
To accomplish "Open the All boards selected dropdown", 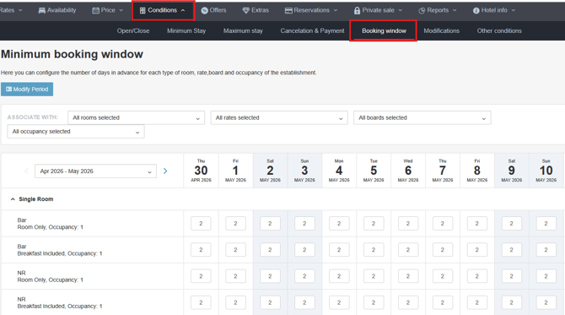I will [x=422, y=117].
